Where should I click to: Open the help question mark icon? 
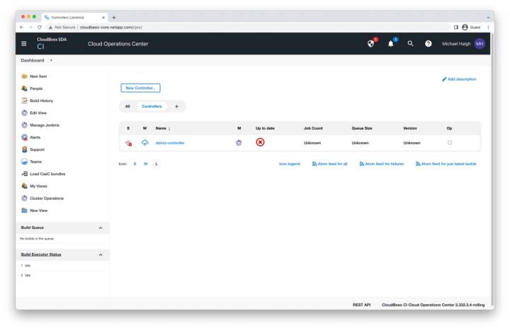click(x=429, y=43)
